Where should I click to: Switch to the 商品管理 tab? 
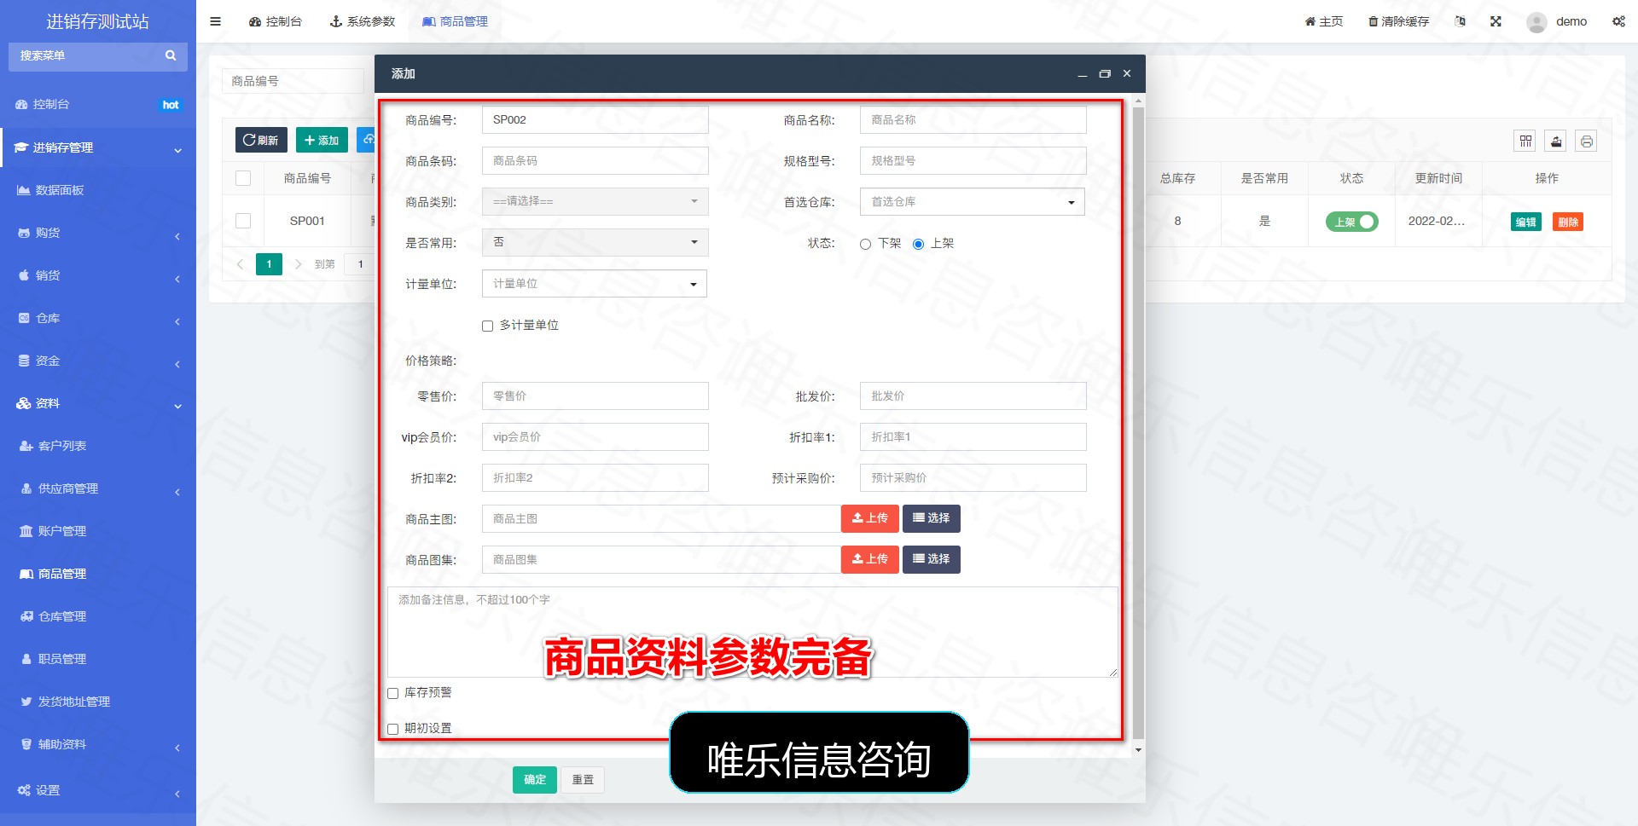click(x=456, y=21)
